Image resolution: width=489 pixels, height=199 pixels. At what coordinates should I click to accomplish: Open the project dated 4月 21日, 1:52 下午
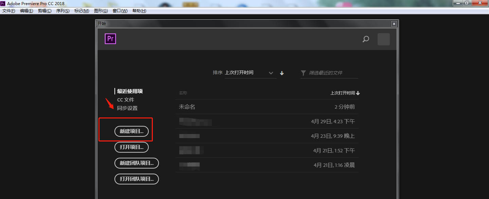pos(267,150)
